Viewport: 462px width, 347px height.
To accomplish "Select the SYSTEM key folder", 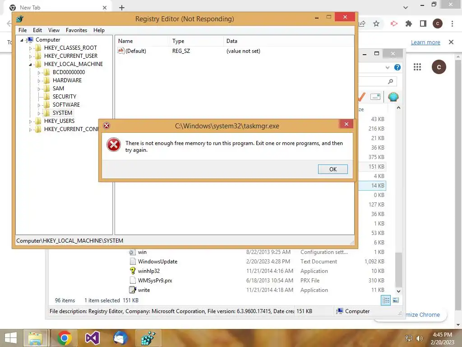I will [x=62, y=113].
